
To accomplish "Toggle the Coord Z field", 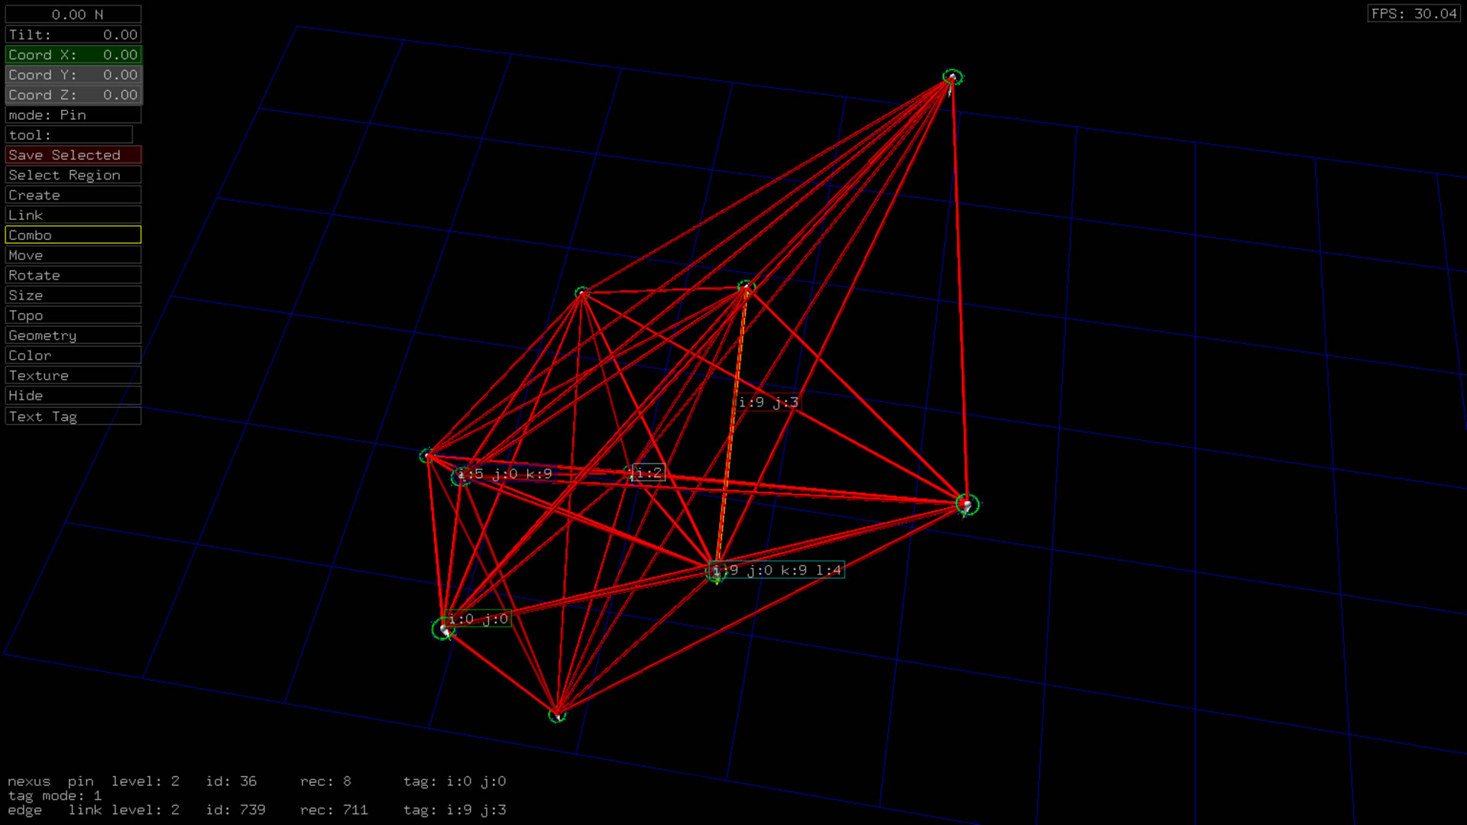I will click(x=73, y=95).
